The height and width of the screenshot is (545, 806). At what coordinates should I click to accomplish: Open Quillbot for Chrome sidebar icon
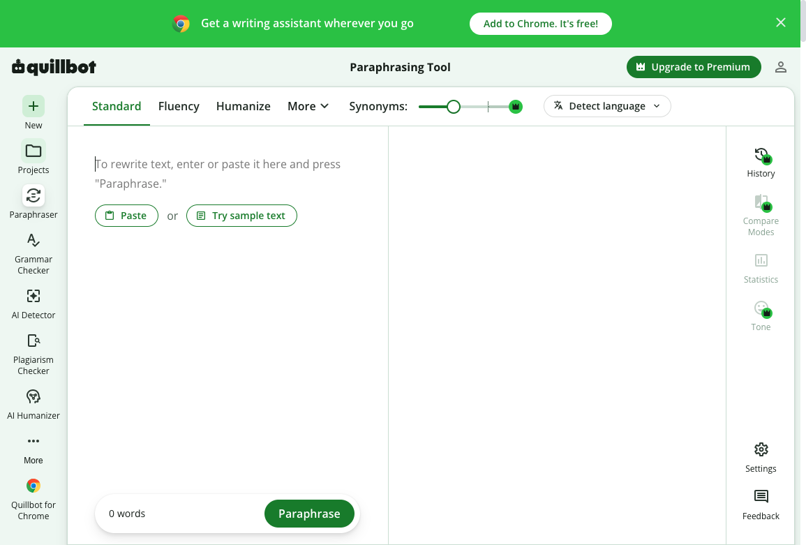(x=33, y=486)
